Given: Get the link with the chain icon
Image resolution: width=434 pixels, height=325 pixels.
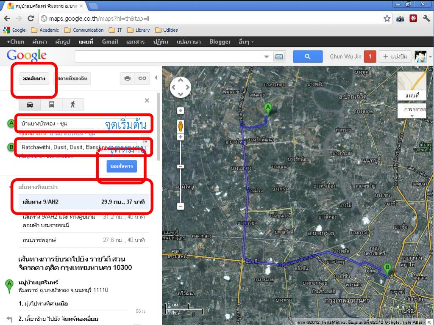Looking at the screenshot, I should click(x=142, y=78).
